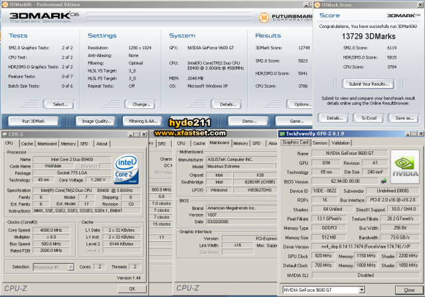Viewport: 425px width, 297px height.
Task: Click the 3DMark Score window title icon
Action: pos(317,5)
